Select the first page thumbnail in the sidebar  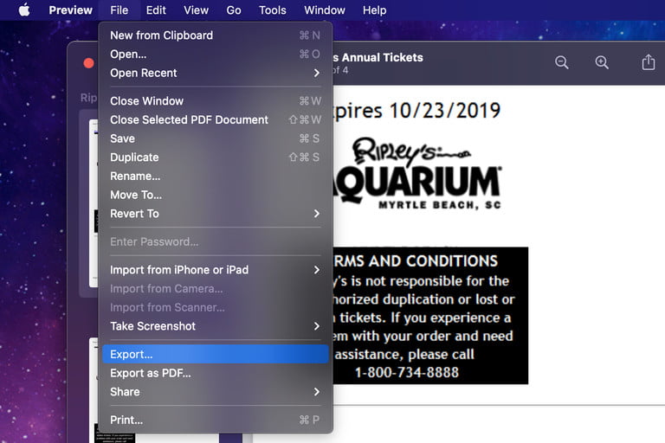[x=94, y=203]
